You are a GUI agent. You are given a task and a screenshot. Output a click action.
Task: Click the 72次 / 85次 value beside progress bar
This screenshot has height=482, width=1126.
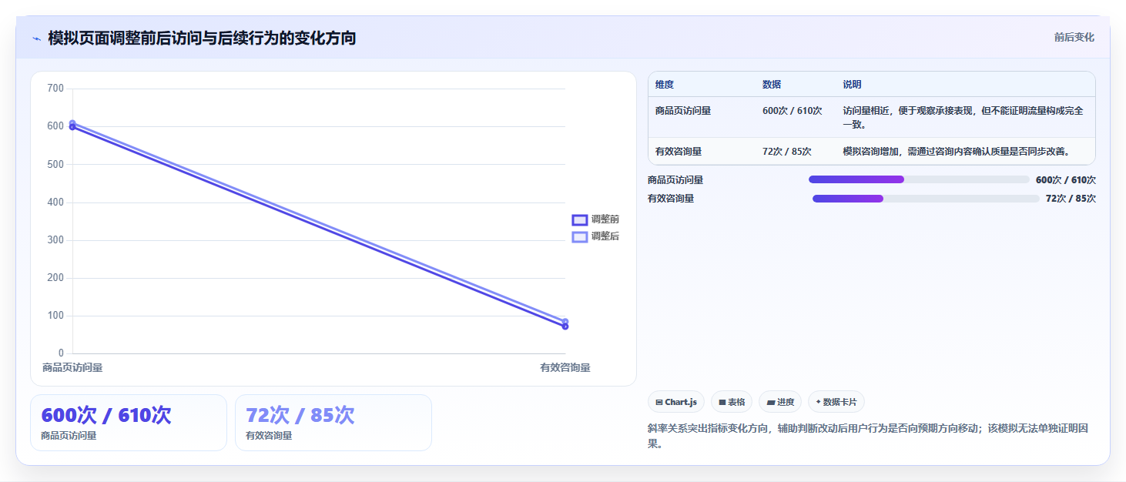point(1071,199)
